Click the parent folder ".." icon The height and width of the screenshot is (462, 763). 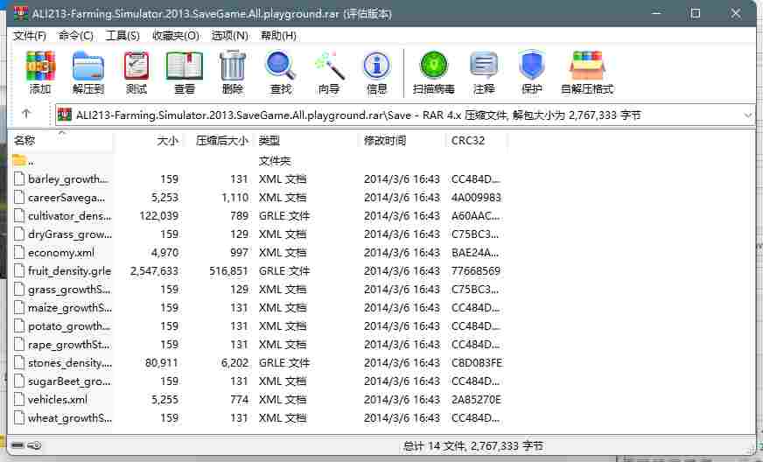19,160
